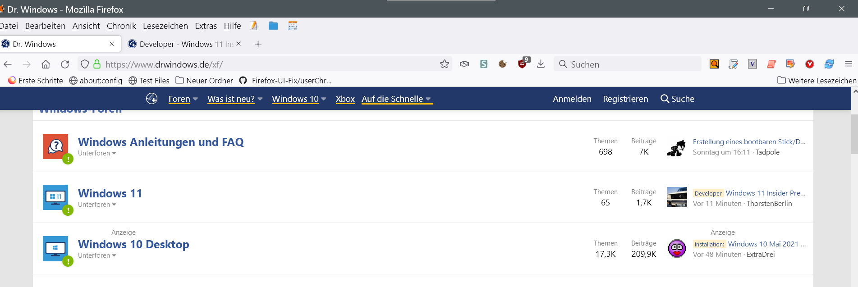
Task: Open the Weitere Lesezeichen folder
Action: pos(817,80)
